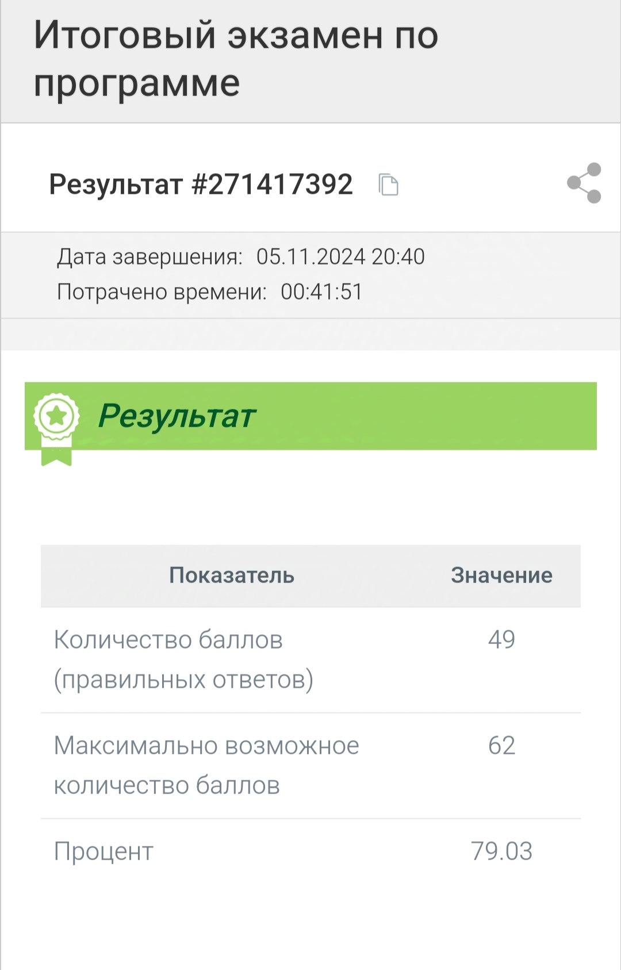Copy the result number with the copy icon
The width and height of the screenshot is (621, 970).
389,185
